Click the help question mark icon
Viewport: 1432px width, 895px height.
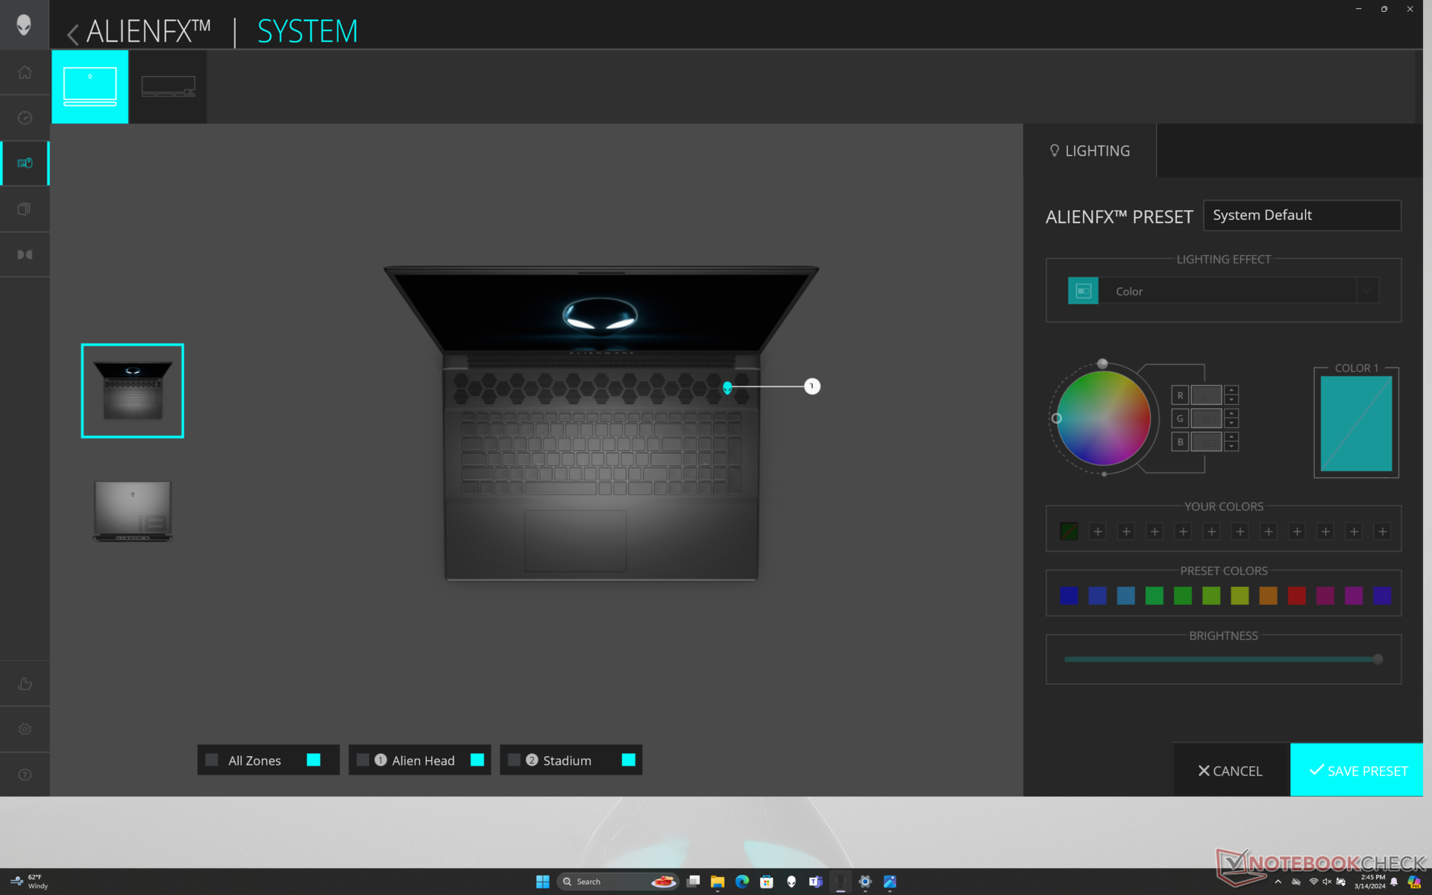click(25, 774)
